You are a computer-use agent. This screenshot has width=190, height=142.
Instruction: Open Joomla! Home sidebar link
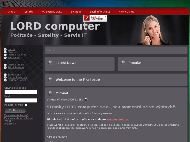click(16, 65)
